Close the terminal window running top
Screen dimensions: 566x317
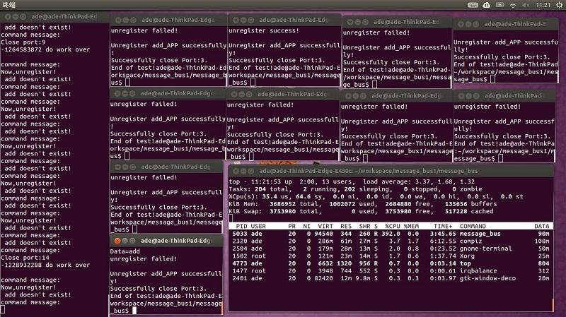[x=236, y=171]
